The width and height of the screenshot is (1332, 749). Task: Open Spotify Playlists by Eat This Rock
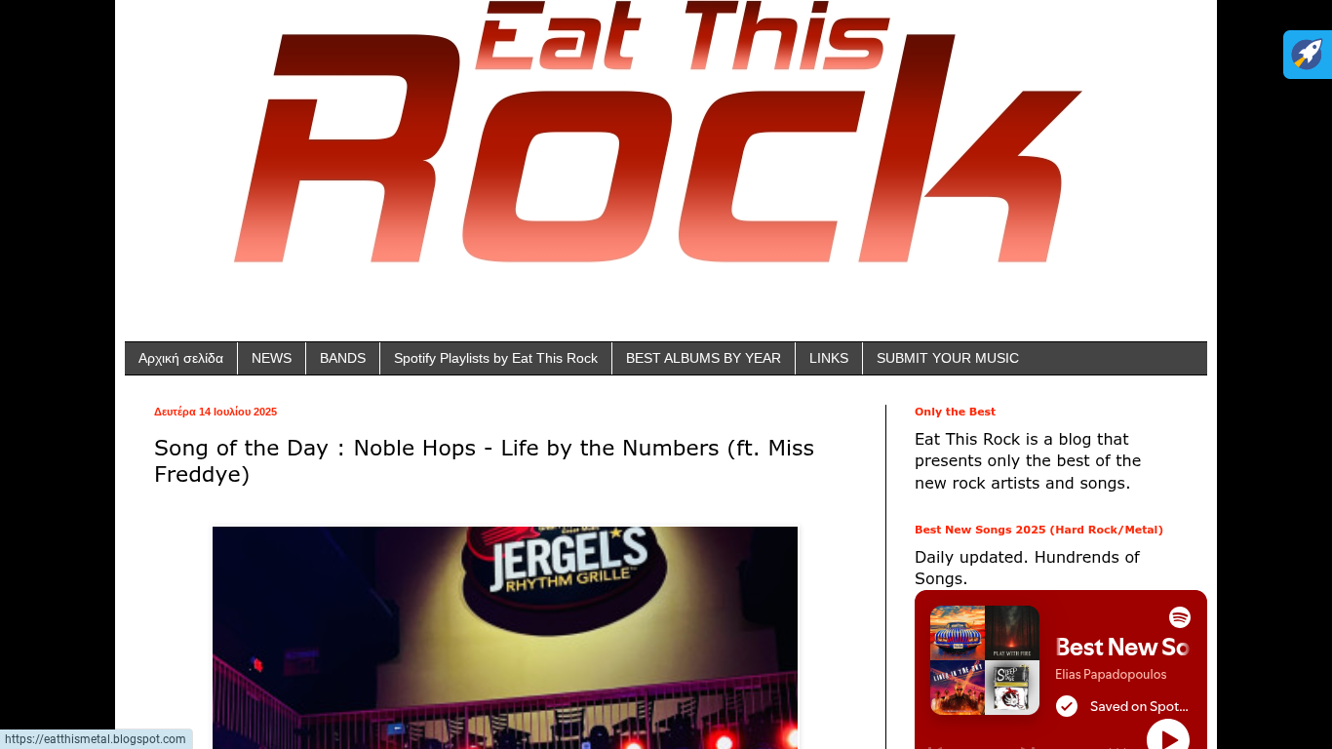pyautogui.click(x=496, y=358)
